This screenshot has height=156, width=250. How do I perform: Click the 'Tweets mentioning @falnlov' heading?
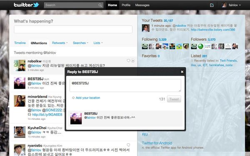click(x=35, y=53)
